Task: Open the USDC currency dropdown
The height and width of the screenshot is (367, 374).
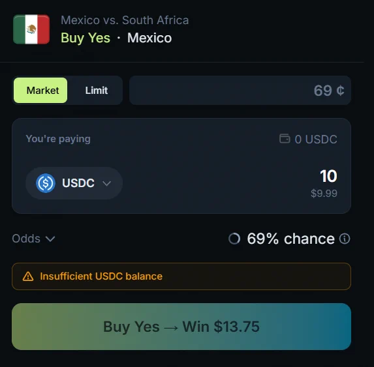Action: click(x=74, y=183)
